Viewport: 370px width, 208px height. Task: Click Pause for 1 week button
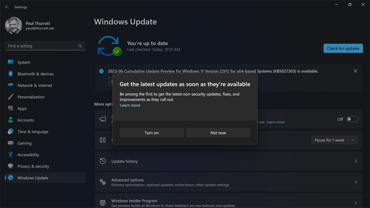pos(329,140)
